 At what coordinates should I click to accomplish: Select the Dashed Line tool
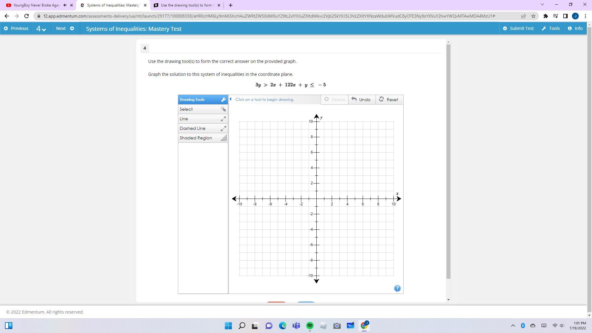pyautogui.click(x=203, y=128)
